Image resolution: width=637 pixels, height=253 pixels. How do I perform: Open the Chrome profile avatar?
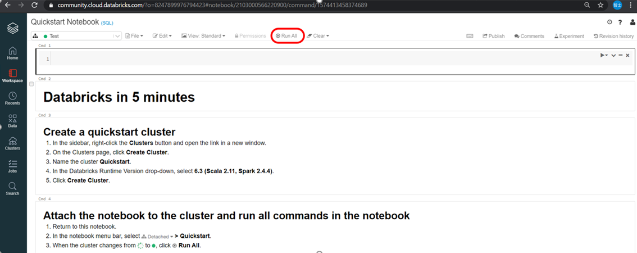[617, 5]
